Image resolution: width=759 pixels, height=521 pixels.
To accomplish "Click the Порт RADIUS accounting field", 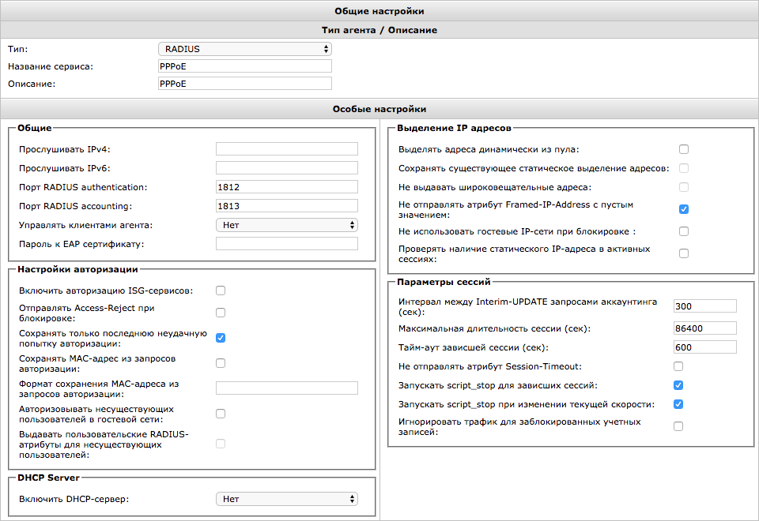I will [x=287, y=205].
